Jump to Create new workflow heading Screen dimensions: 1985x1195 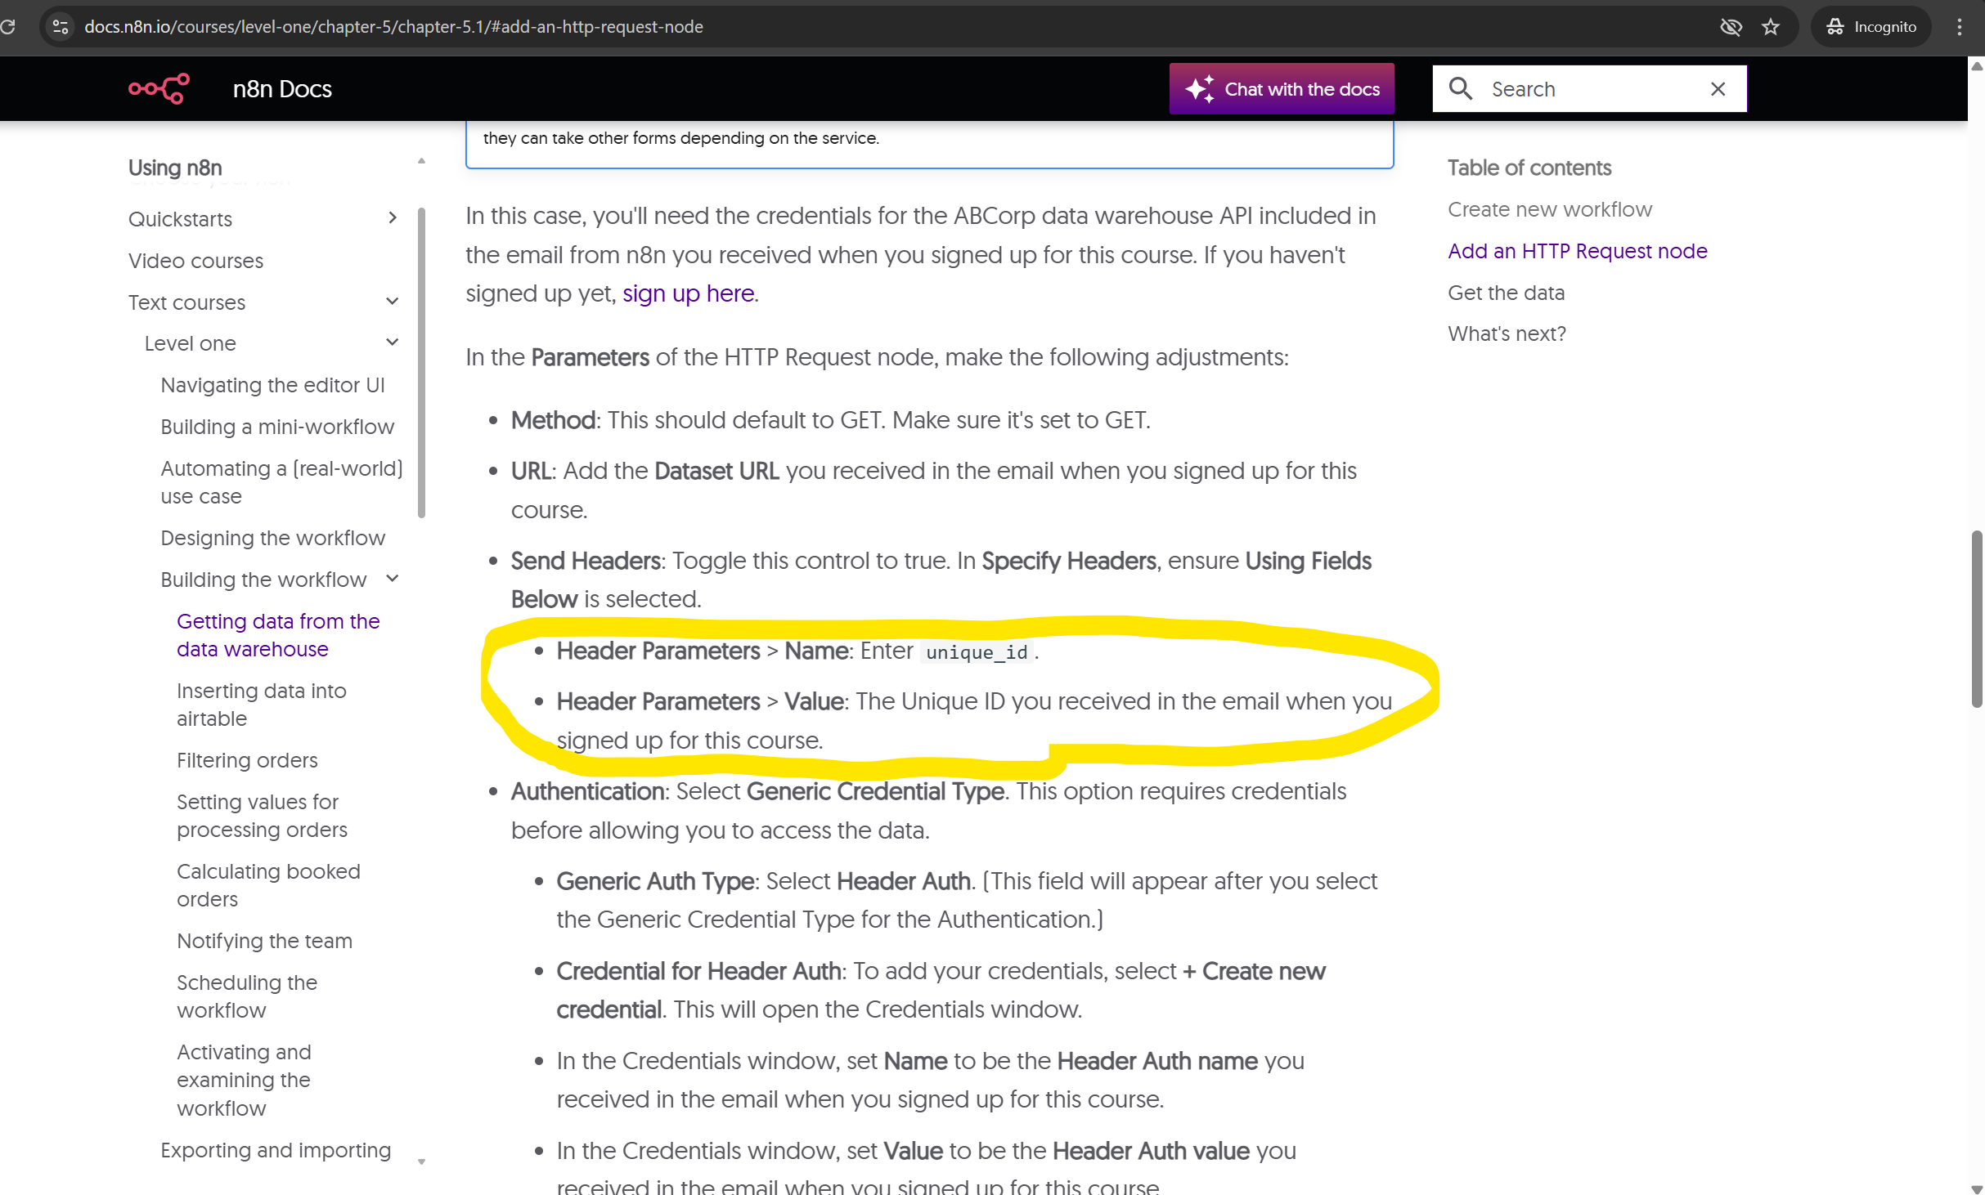point(1549,209)
